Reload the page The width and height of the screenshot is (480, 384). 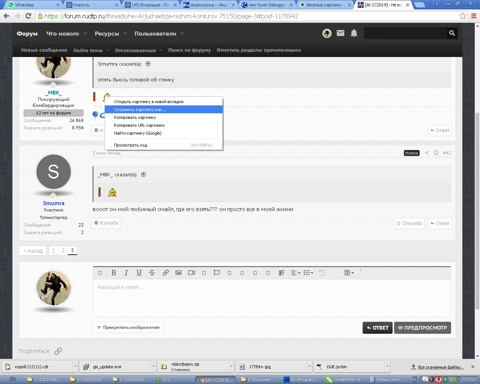28,16
